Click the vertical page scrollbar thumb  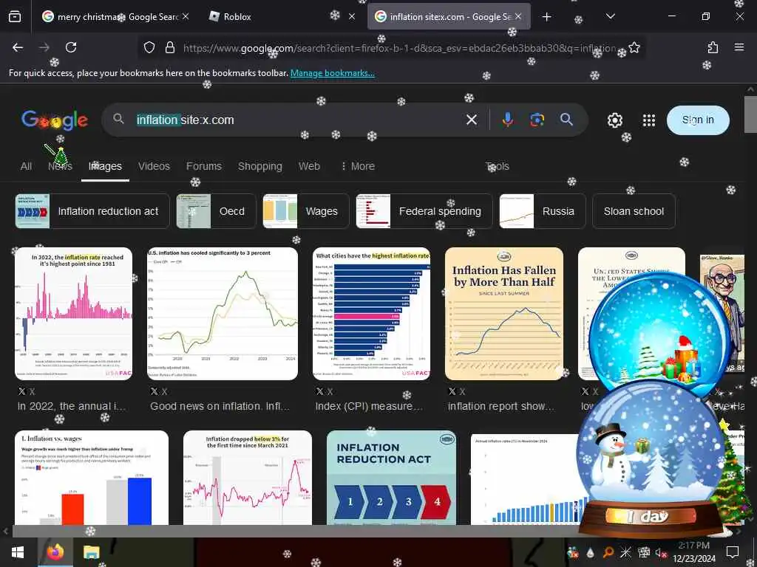[x=750, y=114]
